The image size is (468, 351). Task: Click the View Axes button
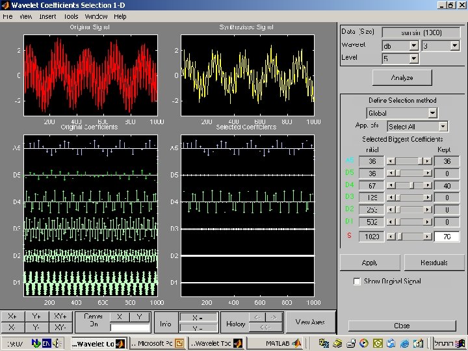[310, 322]
